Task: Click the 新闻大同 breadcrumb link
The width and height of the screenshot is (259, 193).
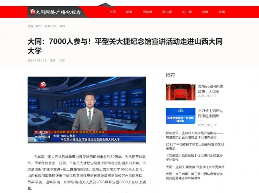Action: click(50, 26)
